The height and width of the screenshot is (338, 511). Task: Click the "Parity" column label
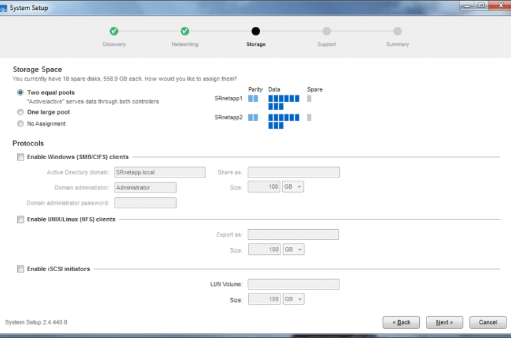click(255, 89)
